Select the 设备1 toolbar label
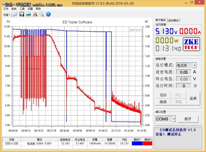The height and width of the screenshot is (152, 206). coord(6,15)
